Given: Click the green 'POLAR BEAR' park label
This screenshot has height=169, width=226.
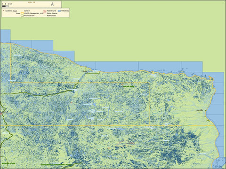Looking at the screenshot, I should [129, 86].
